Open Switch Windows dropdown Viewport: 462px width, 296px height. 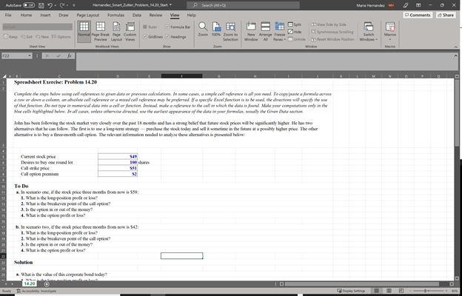(368, 32)
